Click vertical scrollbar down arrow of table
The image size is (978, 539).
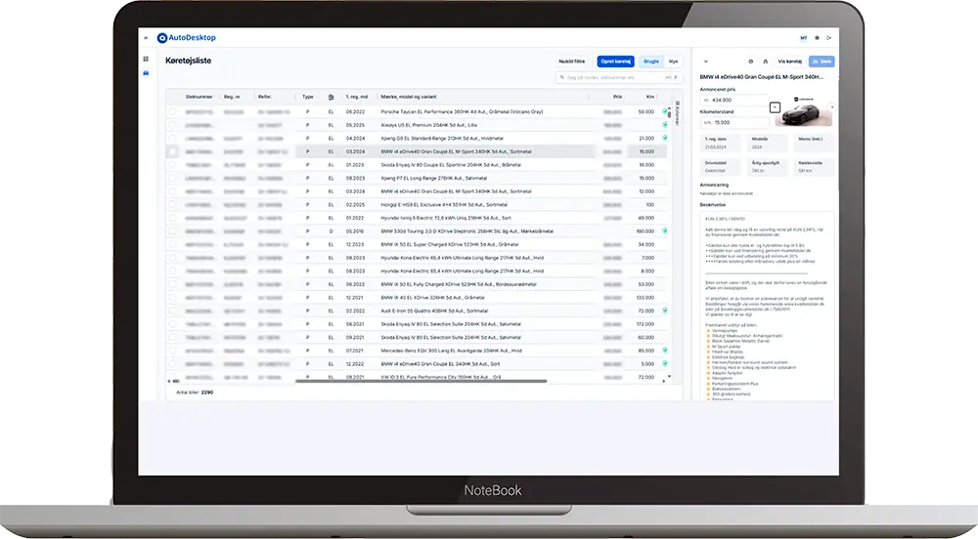pyautogui.click(x=669, y=377)
